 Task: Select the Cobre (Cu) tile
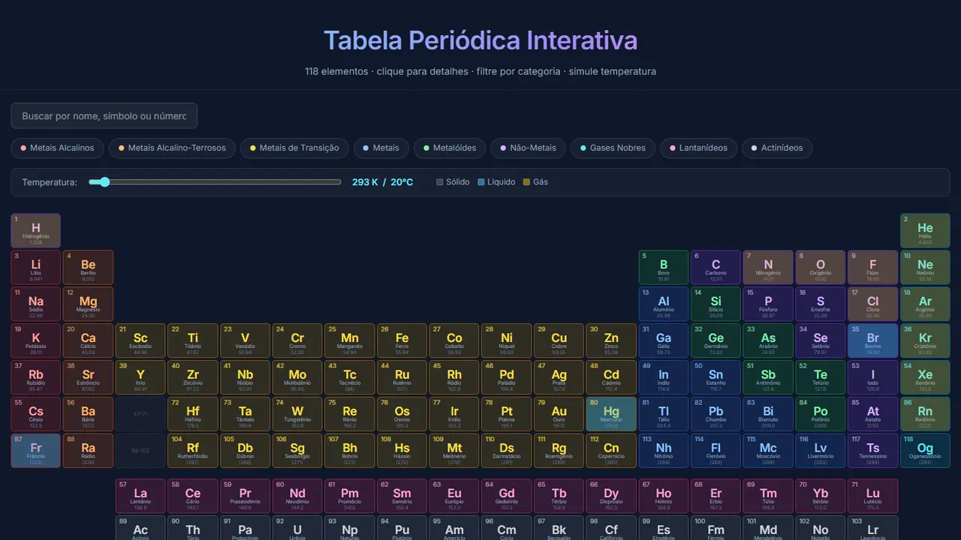[x=559, y=341]
